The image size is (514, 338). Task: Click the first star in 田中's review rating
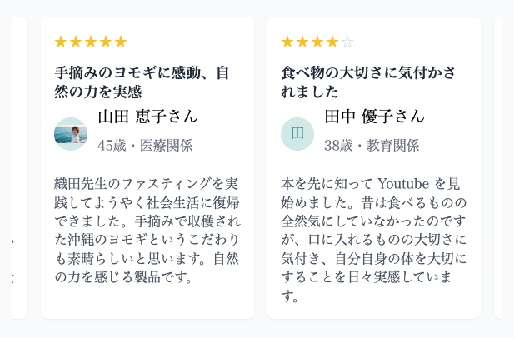click(x=287, y=42)
